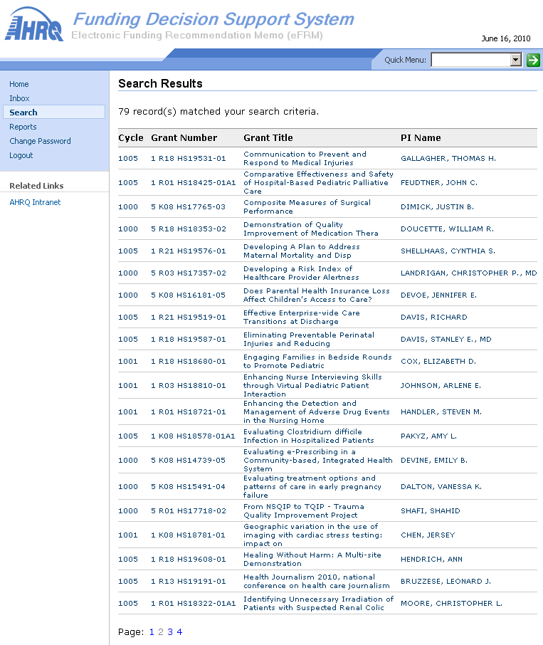Open grant 5 K08 HS15491-04
Screen dimensions: 543x645
(189, 487)
